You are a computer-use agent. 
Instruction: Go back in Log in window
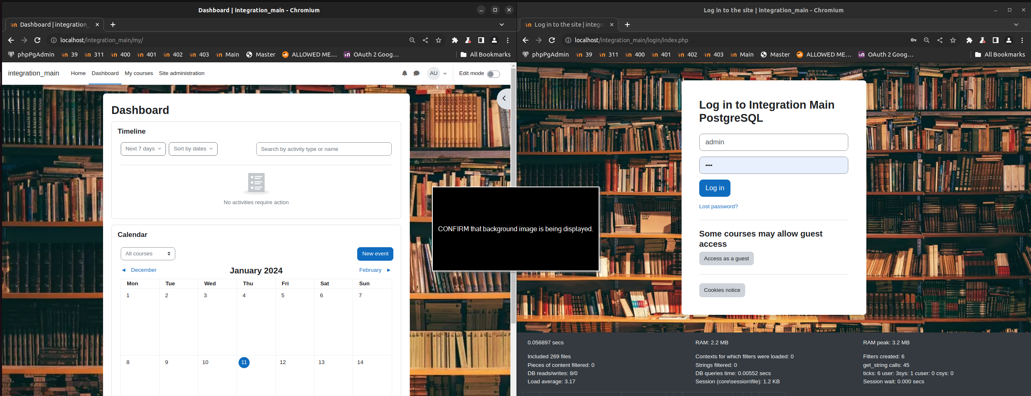click(526, 40)
